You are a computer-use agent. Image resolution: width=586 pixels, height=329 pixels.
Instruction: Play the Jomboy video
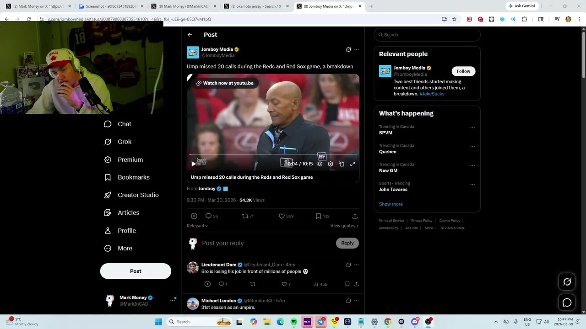[194, 164]
